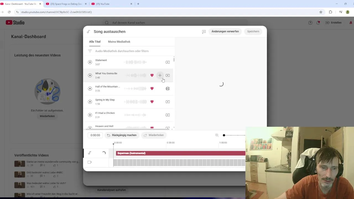Play Spring In My Step preview
Viewport: 354px width, 199px height.
[x=90, y=102]
